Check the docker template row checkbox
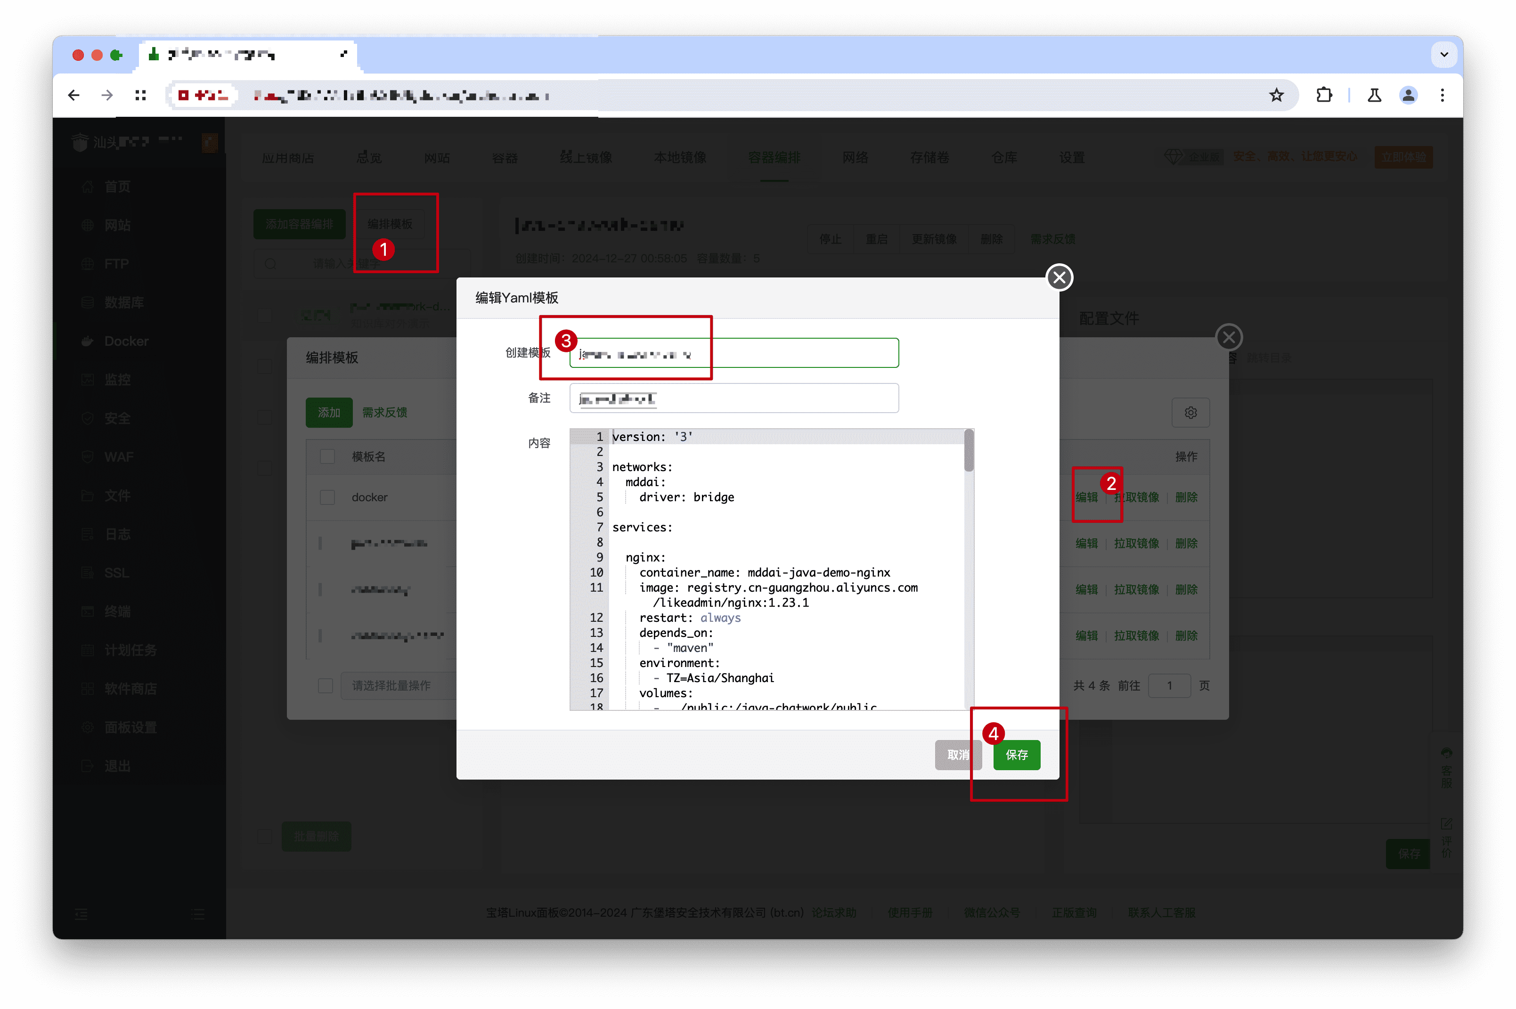The height and width of the screenshot is (1009, 1516). (x=327, y=497)
